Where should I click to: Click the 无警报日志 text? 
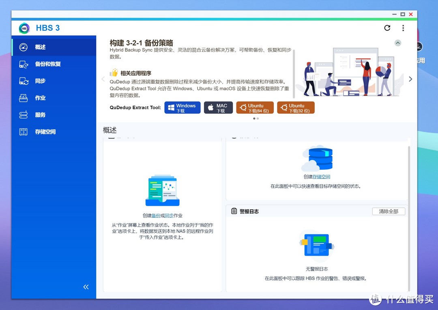(317, 269)
